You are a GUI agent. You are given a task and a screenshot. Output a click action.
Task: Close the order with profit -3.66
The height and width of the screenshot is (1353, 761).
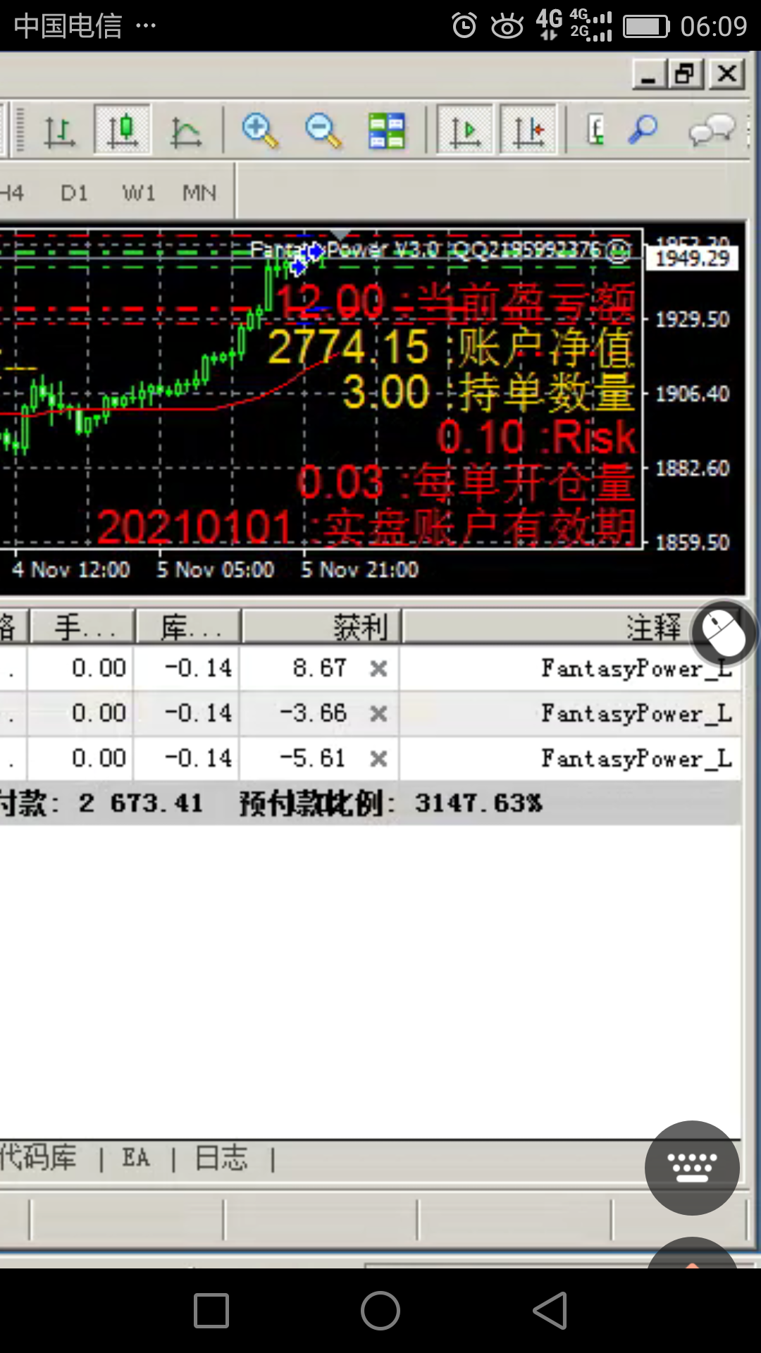[x=379, y=714]
